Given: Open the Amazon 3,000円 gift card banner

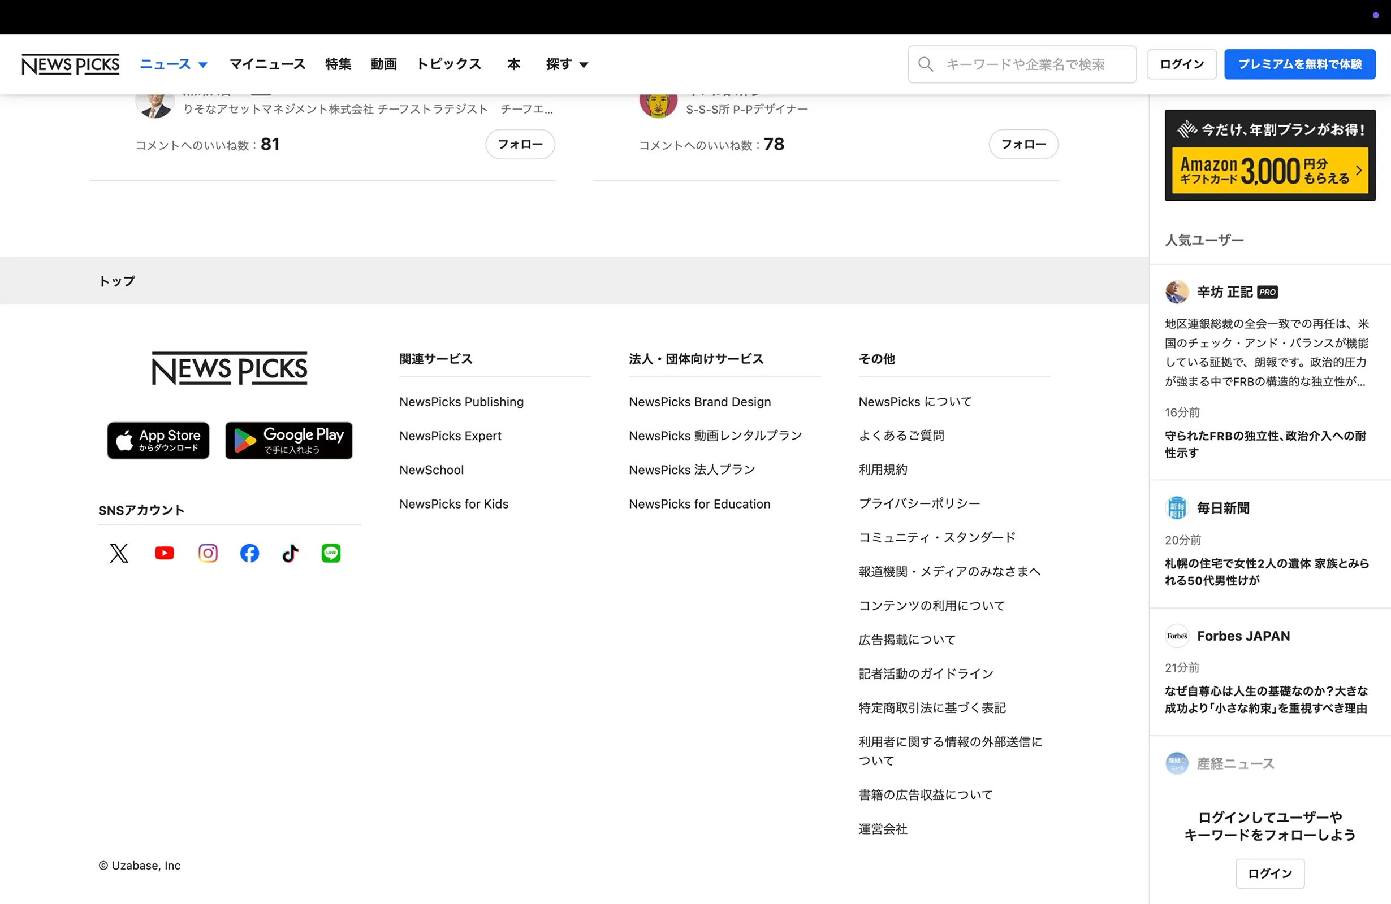Looking at the screenshot, I should pyautogui.click(x=1270, y=155).
